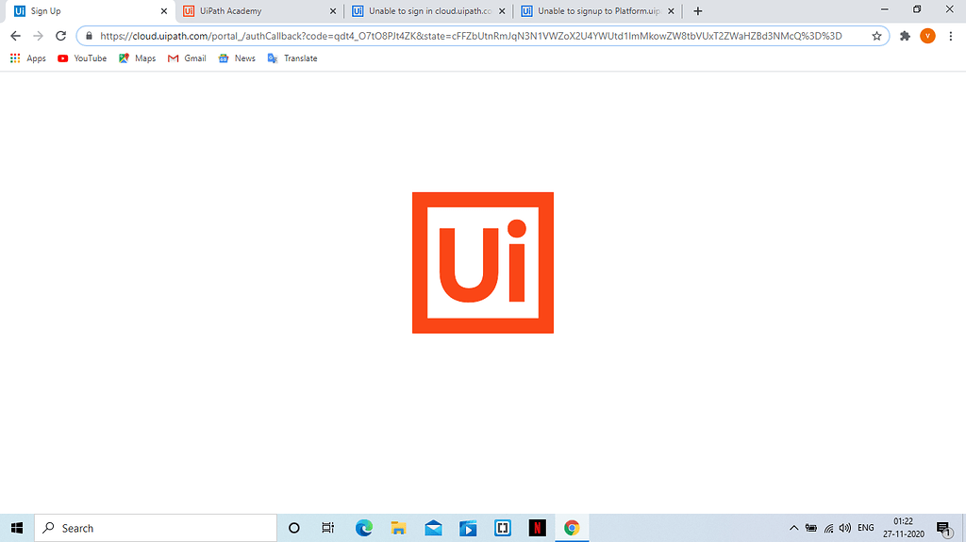The width and height of the screenshot is (966, 542).
Task: Reload the current page
Action: (x=60, y=36)
